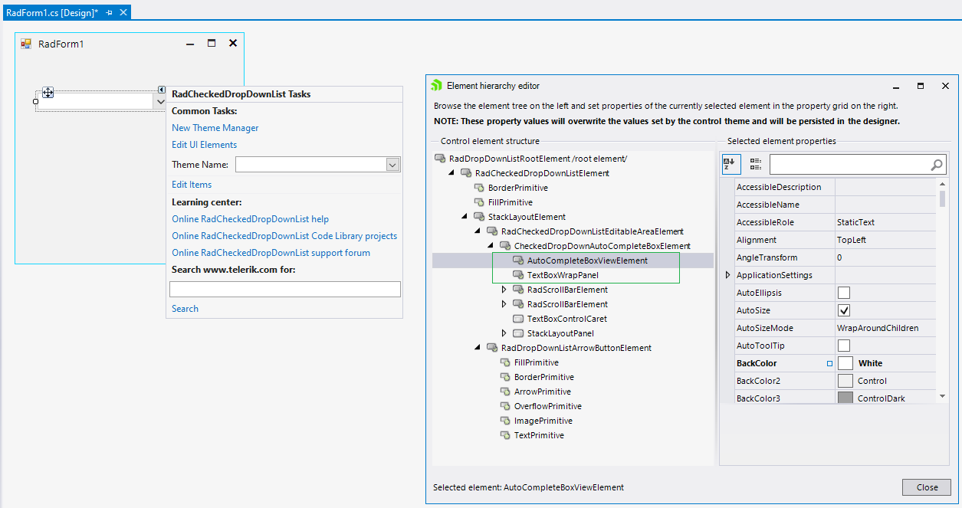Click the Search link under telerik.com search
The height and width of the screenshot is (508, 962).
coord(185,309)
